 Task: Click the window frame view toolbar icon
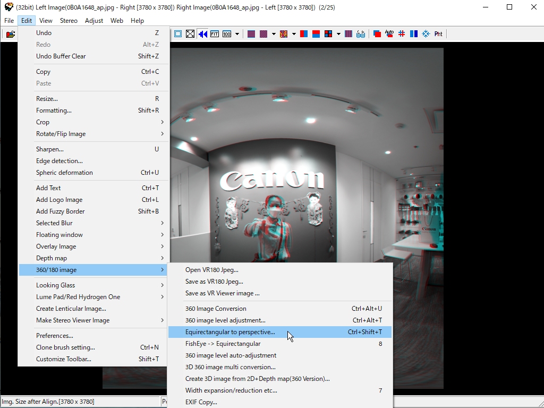point(178,33)
